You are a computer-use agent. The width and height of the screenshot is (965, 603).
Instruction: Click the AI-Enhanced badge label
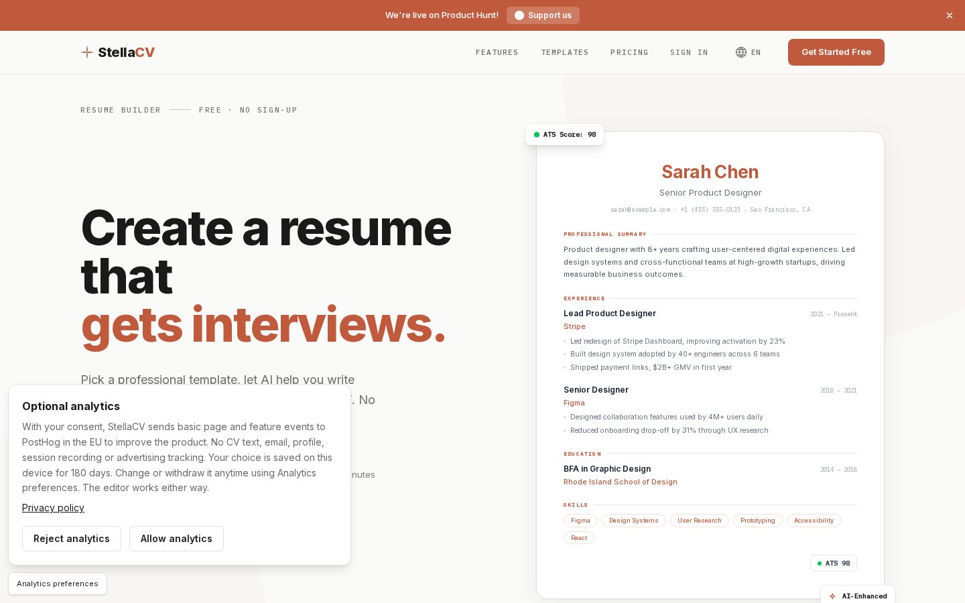point(864,596)
